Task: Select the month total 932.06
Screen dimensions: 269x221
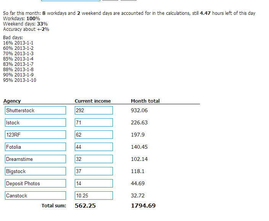Action: coord(139,110)
